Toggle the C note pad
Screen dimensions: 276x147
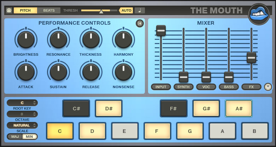click(x=60, y=131)
